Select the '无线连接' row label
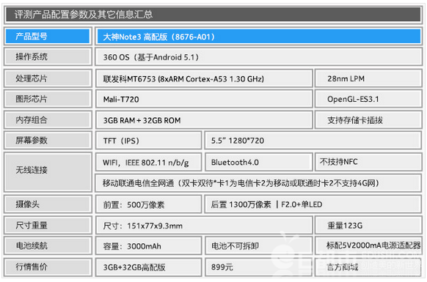The width and height of the screenshot is (427, 282). [x=48, y=172]
